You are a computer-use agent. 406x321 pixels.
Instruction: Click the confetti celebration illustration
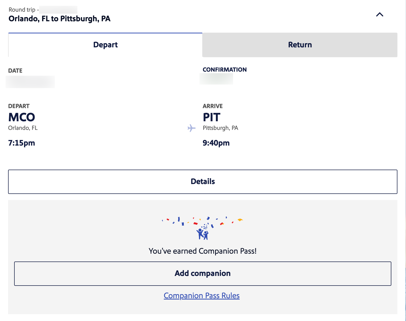pos(202,228)
